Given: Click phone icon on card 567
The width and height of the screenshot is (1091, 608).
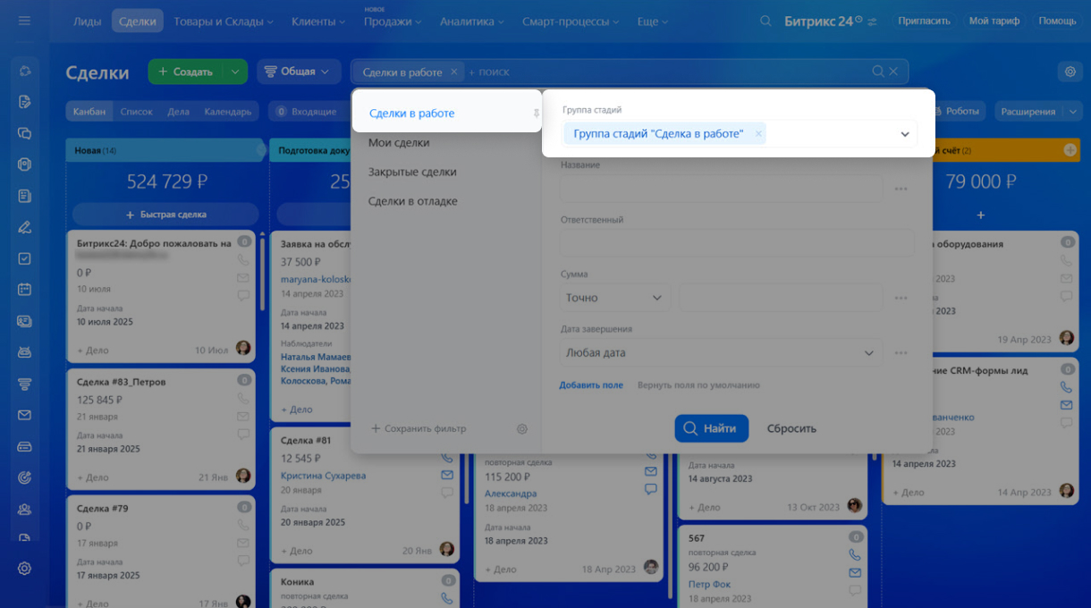Looking at the screenshot, I should click(855, 554).
